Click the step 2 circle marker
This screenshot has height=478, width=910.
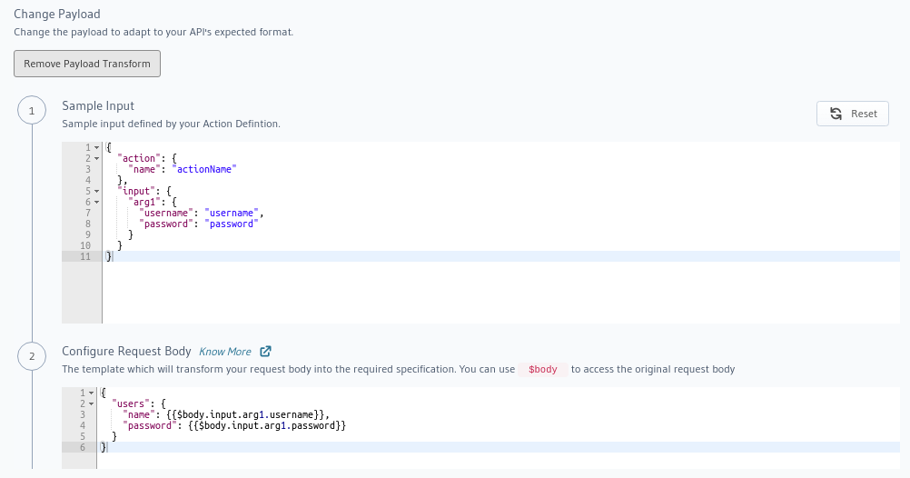click(32, 357)
